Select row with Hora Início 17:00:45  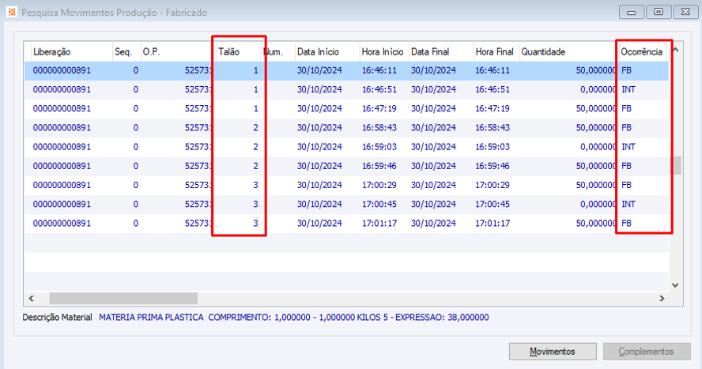[346, 204]
